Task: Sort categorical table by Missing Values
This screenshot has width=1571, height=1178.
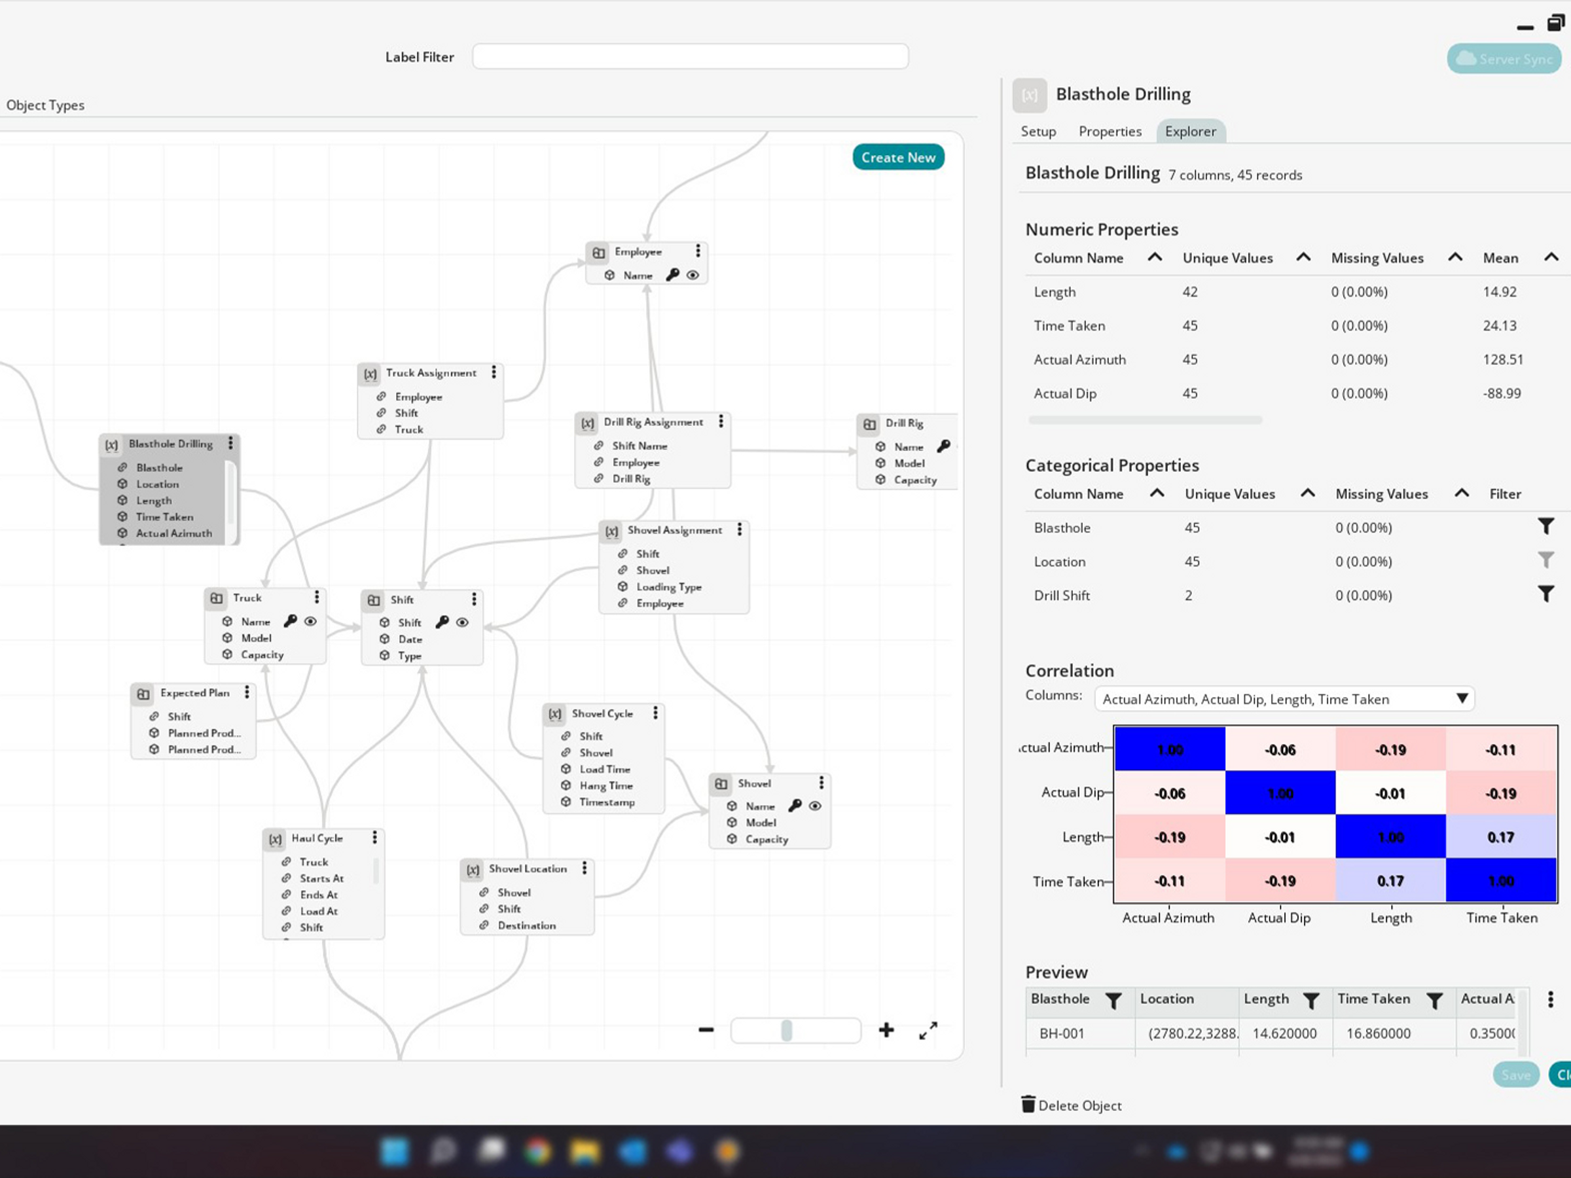Action: (1462, 493)
